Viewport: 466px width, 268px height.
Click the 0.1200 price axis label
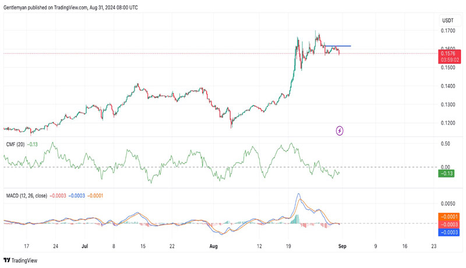(448, 123)
